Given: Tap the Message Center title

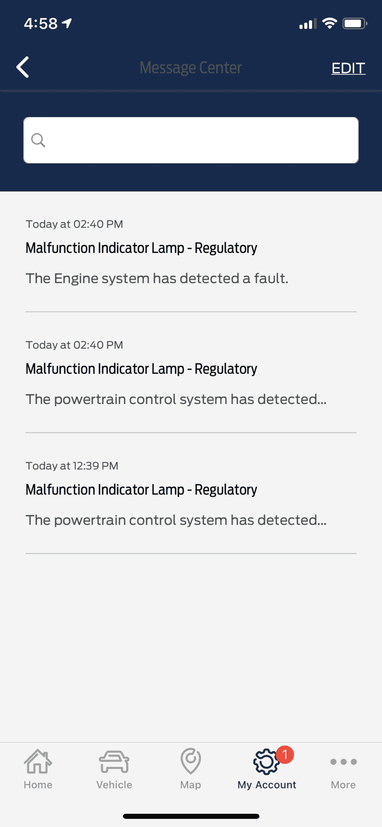Looking at the screenshot, I should [191, 68].
